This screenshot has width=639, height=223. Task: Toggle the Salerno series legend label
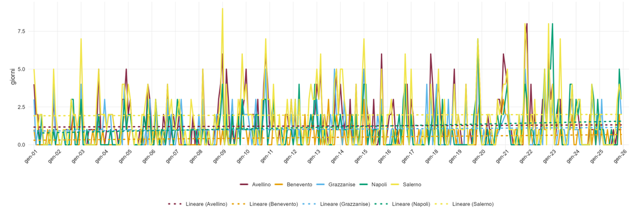tap(412, 184)
